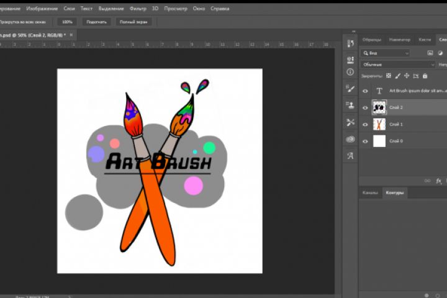Open the Info panel icon
Viewport: 447px width, 298px height.
(x=350, y=72)
